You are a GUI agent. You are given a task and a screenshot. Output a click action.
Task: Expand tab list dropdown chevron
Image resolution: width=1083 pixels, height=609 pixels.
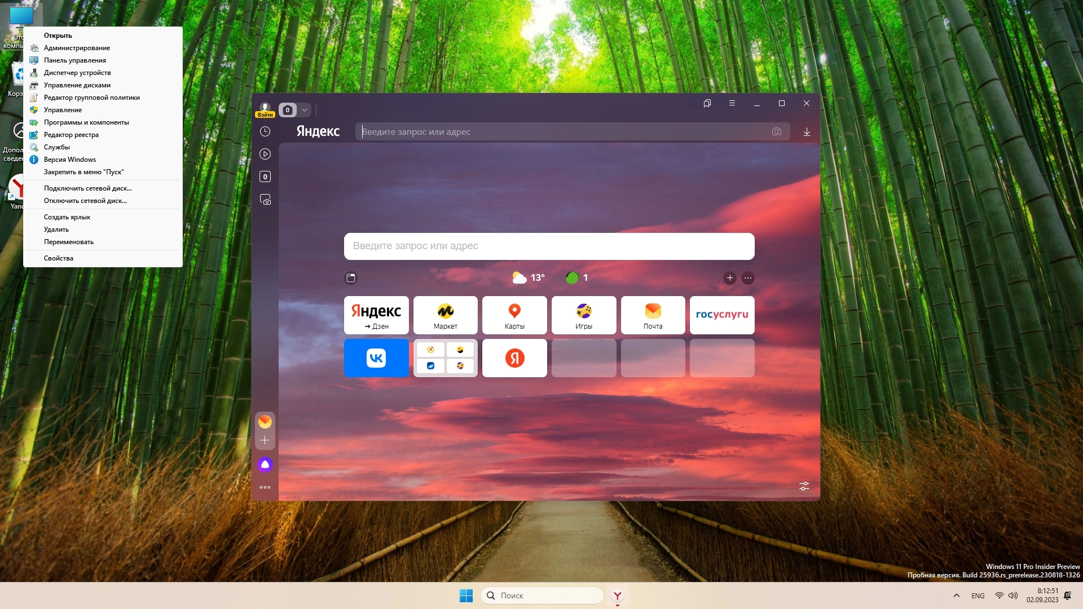[x=305, y=110]
